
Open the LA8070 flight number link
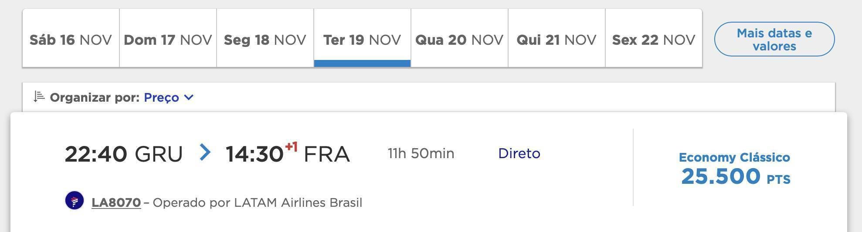tap(116, 202)
